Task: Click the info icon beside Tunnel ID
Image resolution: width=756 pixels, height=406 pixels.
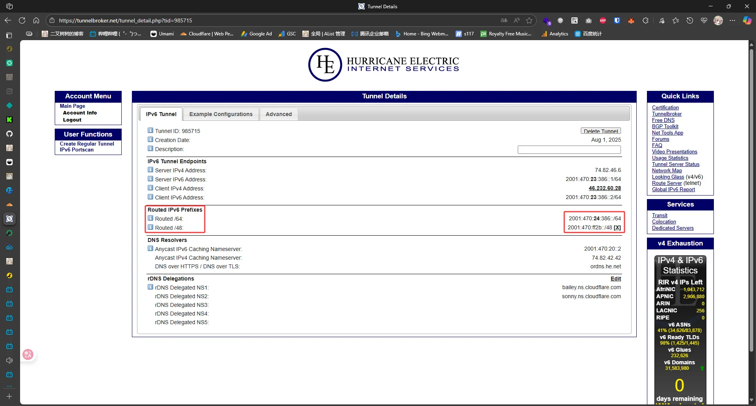Action: pos(150,131)
